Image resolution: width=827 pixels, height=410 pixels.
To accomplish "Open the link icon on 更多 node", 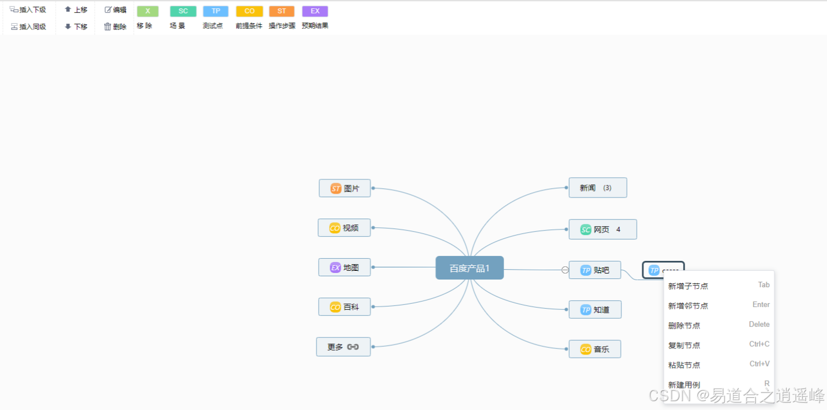I will point(353,347).
